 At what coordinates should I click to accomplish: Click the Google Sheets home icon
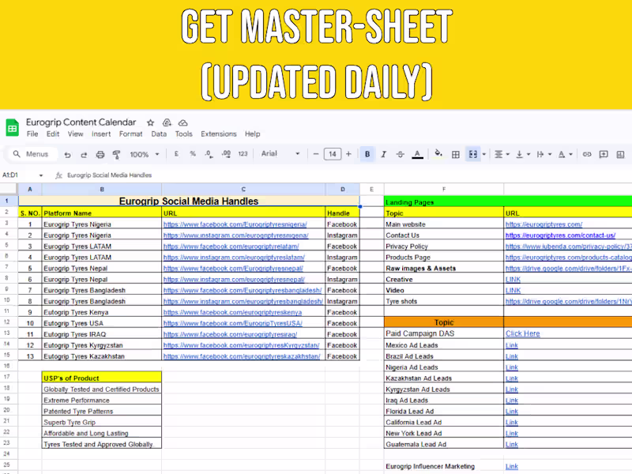pyautogui.click(x=12, y=128)
